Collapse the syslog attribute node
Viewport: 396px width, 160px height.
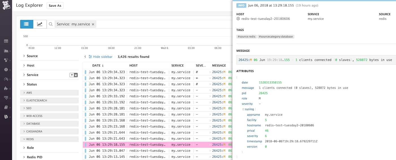243,109
